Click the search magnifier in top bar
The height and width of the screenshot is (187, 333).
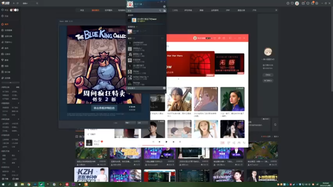[x=37, y=3]
